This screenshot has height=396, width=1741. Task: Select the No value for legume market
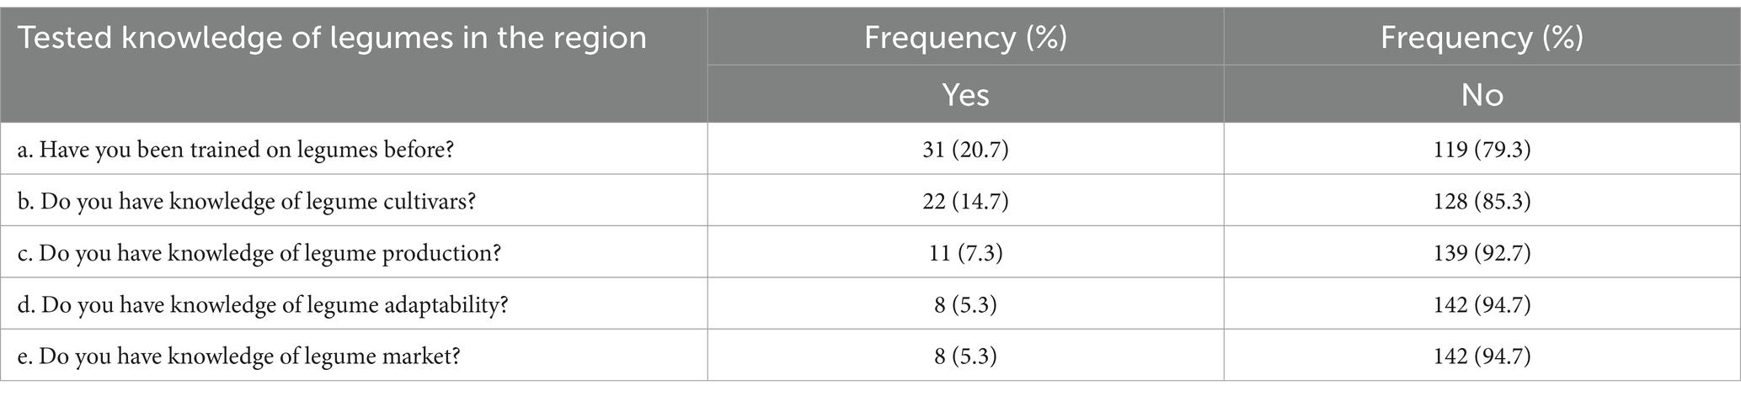[x=1482, y=356]
